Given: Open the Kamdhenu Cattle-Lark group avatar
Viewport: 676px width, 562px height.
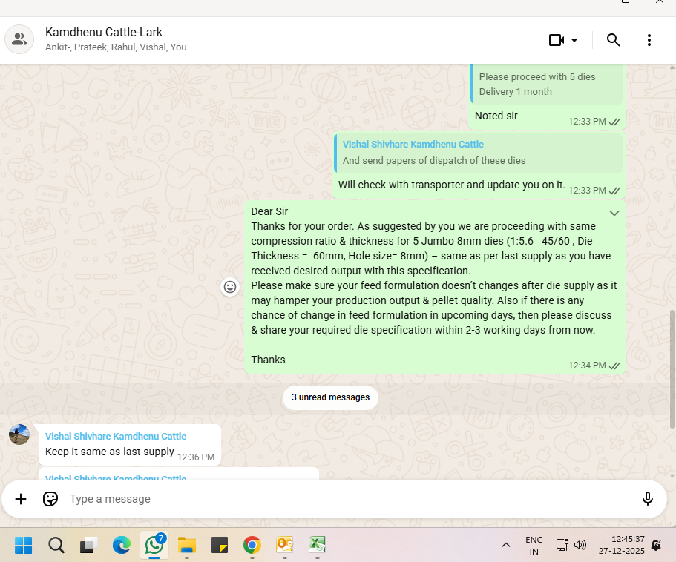Looking at the screenshot, I should click(x=19, y=39).
